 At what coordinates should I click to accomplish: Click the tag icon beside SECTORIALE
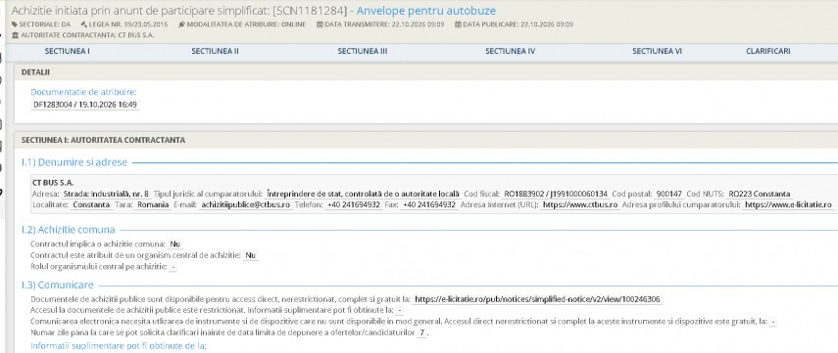(15, 24)
